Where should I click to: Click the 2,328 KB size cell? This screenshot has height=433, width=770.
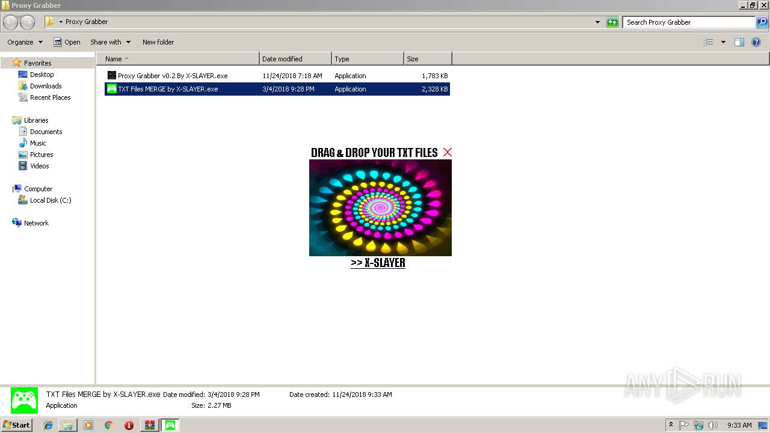(434, 89)
